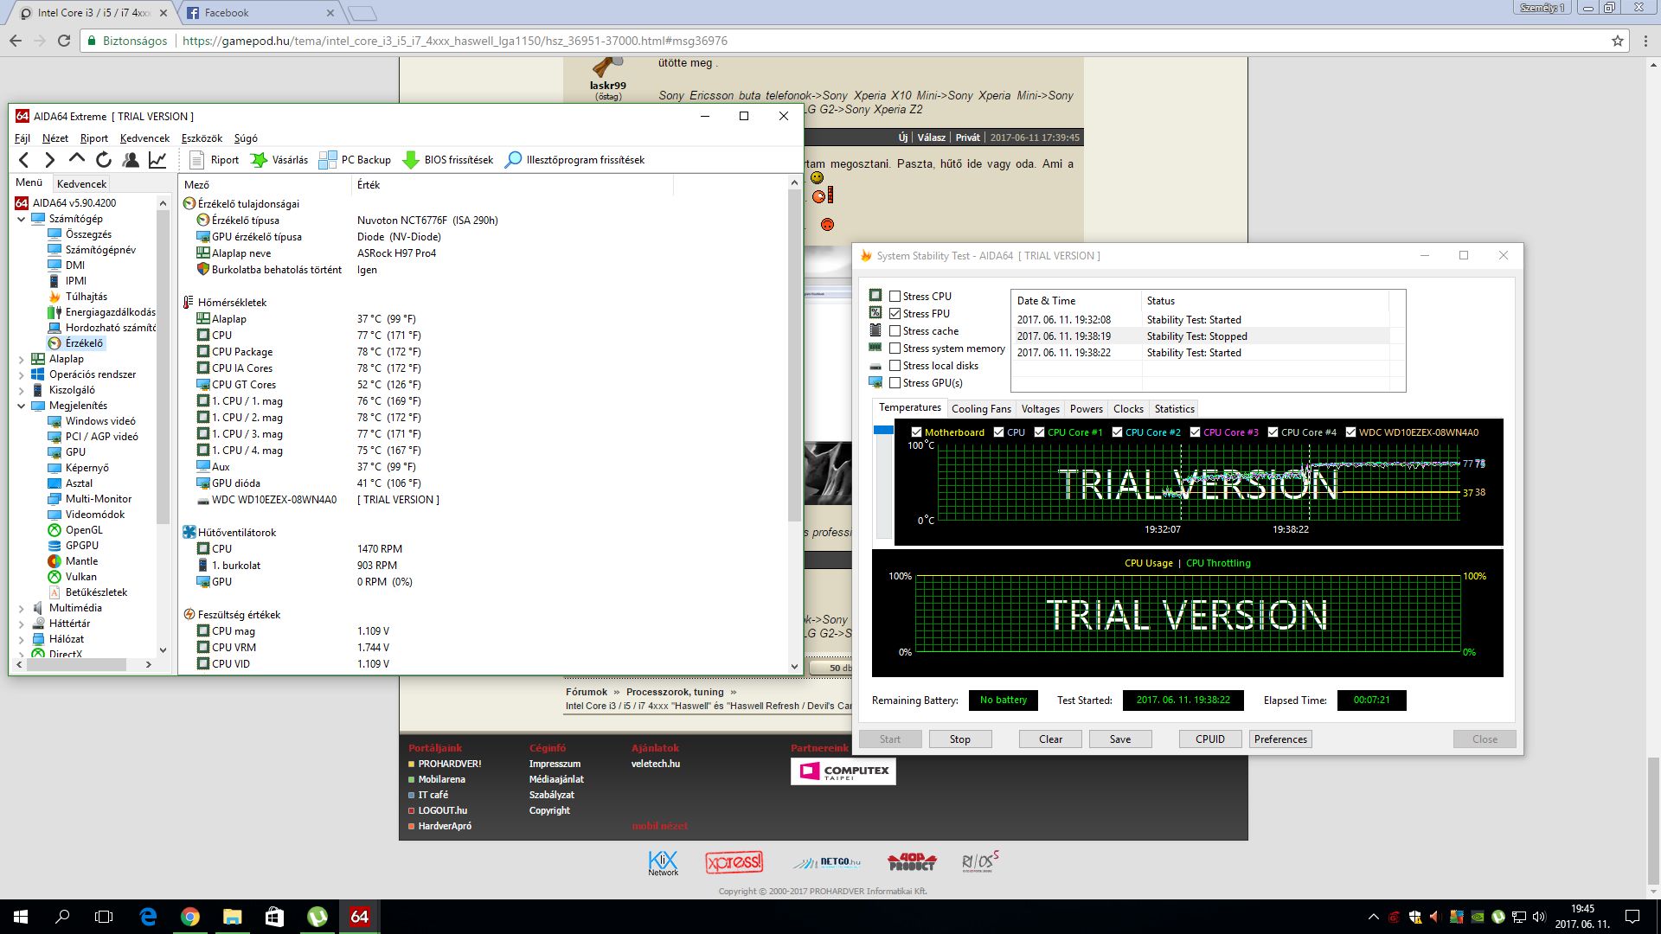Open the Riport toolbar button
The height and width of the screenshot is (934, 1661).
pyautogui.click(x=213, y=160)
